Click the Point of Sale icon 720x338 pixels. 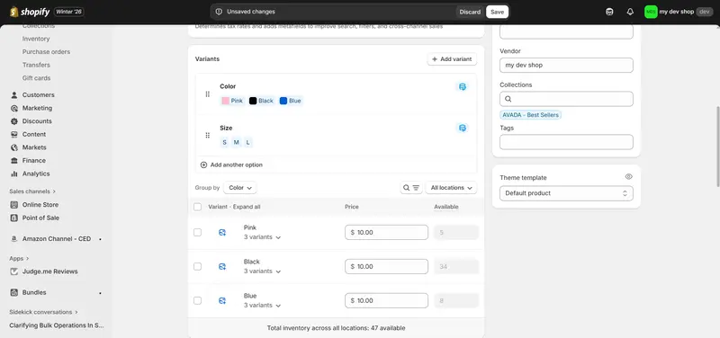click(13, 218)
